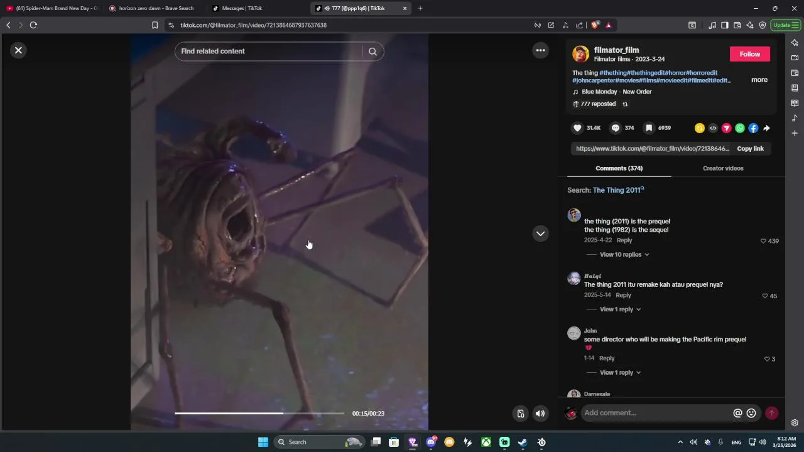
Task: Save the video with the bookmark icon
Action: pos(649,128)
